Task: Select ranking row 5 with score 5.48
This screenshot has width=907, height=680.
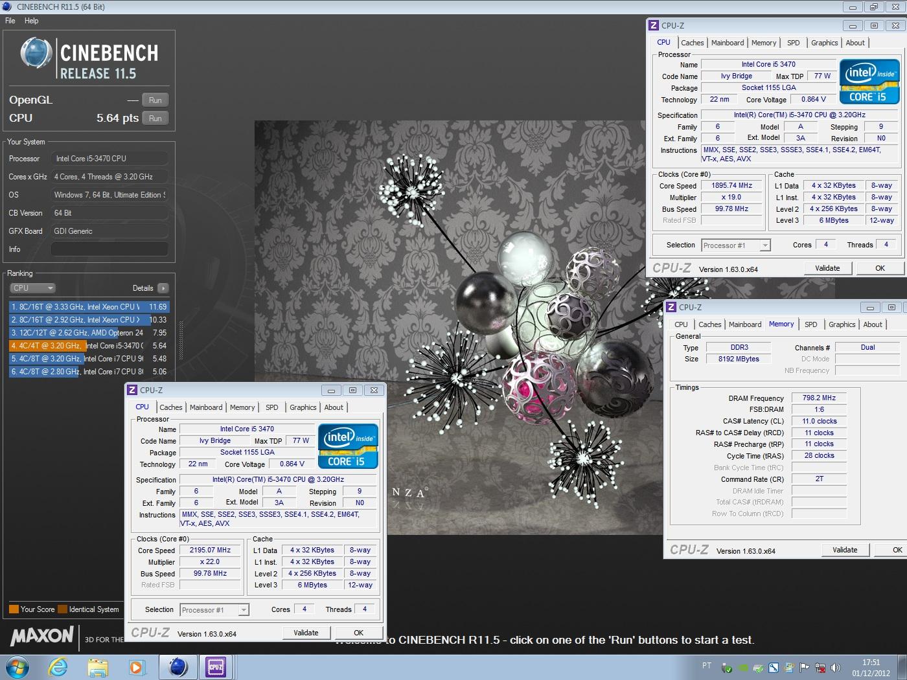Action: (x=89, y=359)
